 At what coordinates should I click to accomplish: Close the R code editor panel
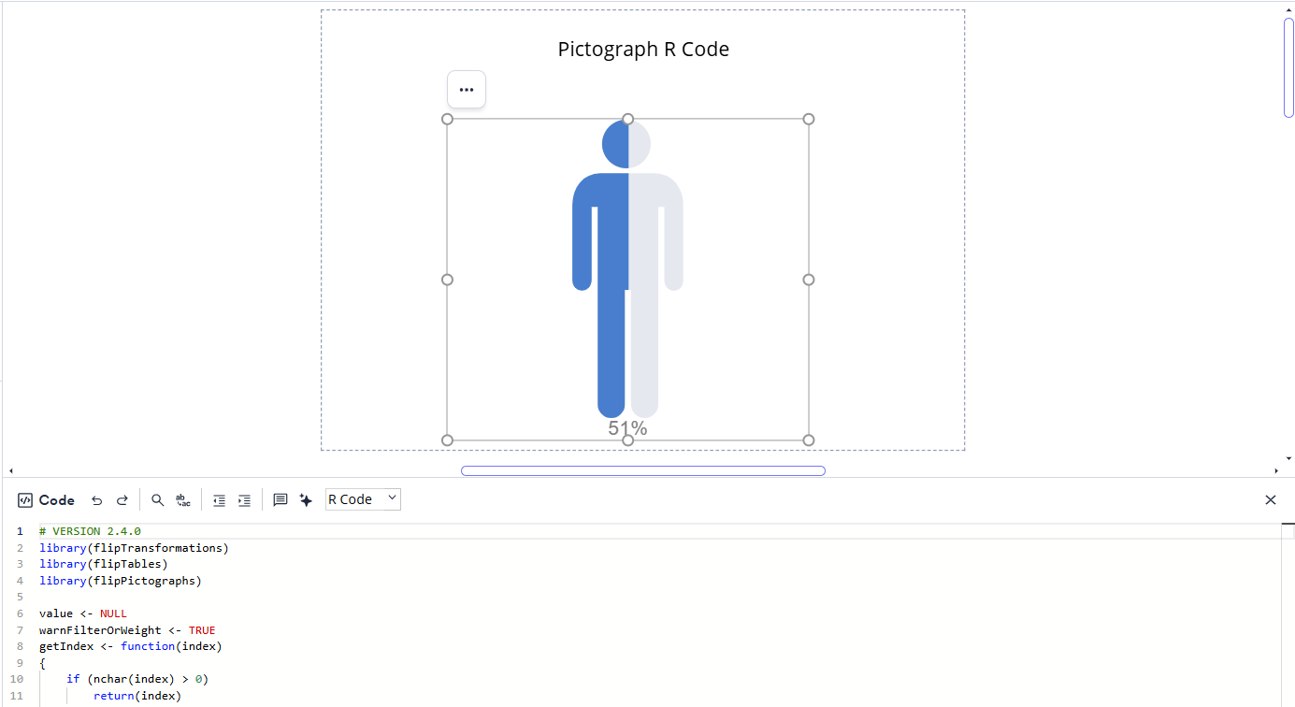point(1270,499)
